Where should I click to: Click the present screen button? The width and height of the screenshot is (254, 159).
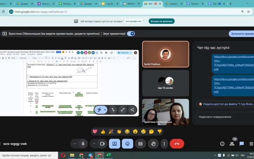click(115, 144)
